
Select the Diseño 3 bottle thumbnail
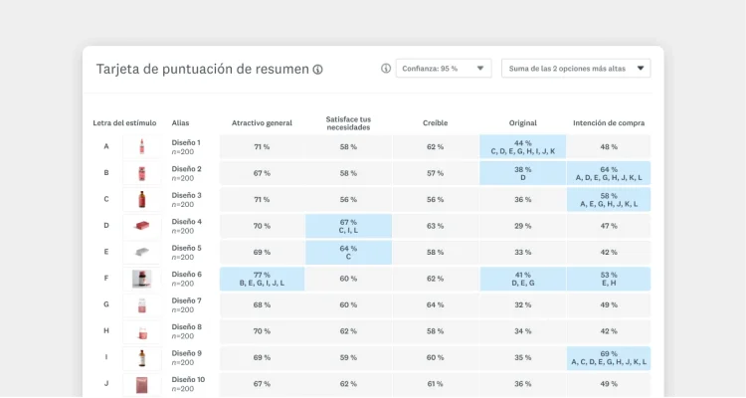(x=141, y=200)
